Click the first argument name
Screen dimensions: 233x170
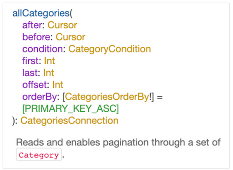(30, 61)
